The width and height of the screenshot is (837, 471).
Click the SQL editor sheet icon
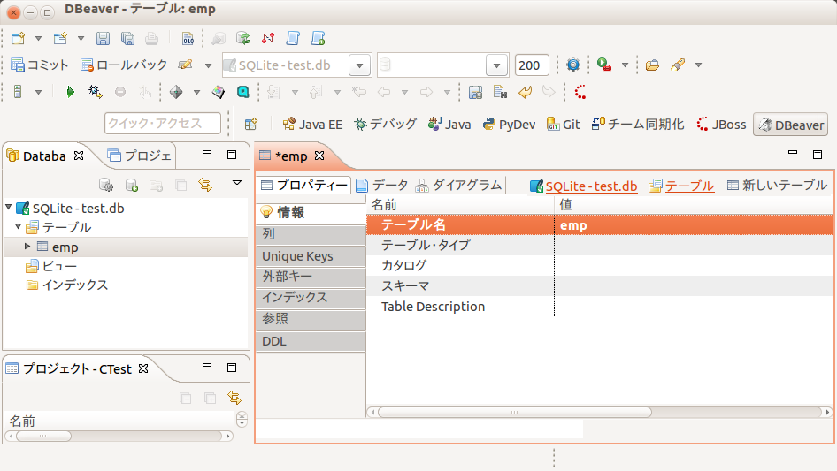tap(293, 38)
